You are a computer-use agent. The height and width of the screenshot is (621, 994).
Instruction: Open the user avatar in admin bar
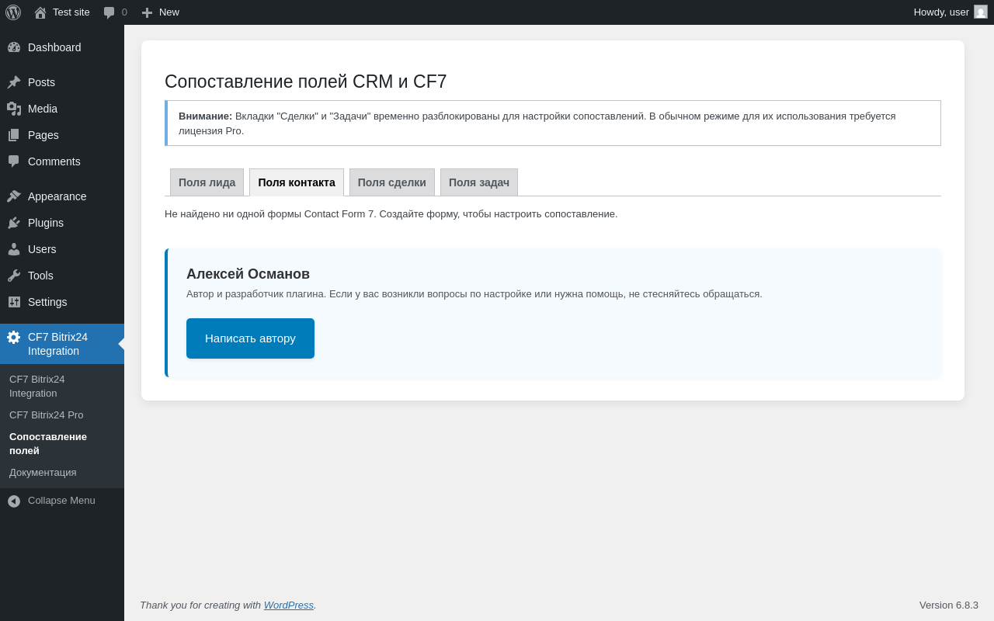coord(981,12)
